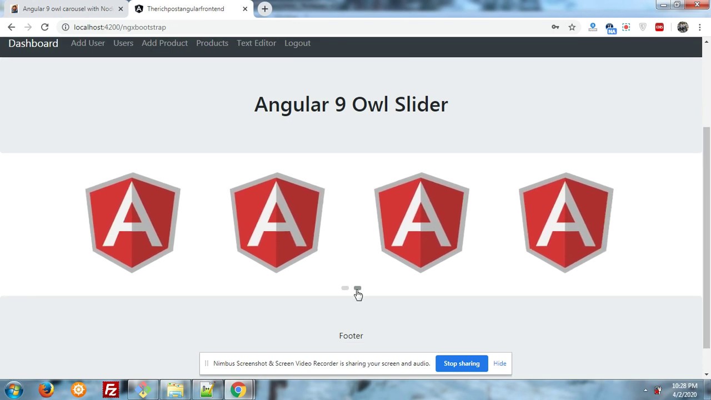
Task: Open the Products nav link
Action: point(212,43)
